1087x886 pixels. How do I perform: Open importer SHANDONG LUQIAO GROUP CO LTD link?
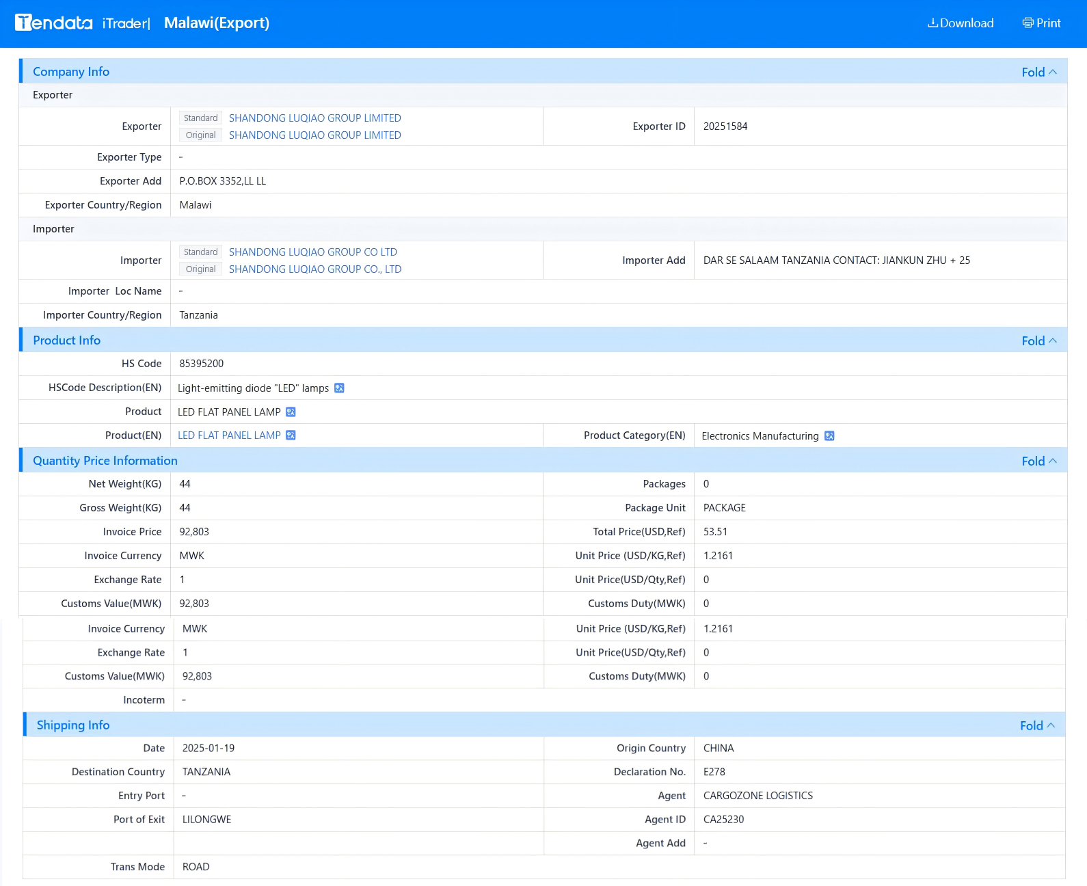coord(313,252)
